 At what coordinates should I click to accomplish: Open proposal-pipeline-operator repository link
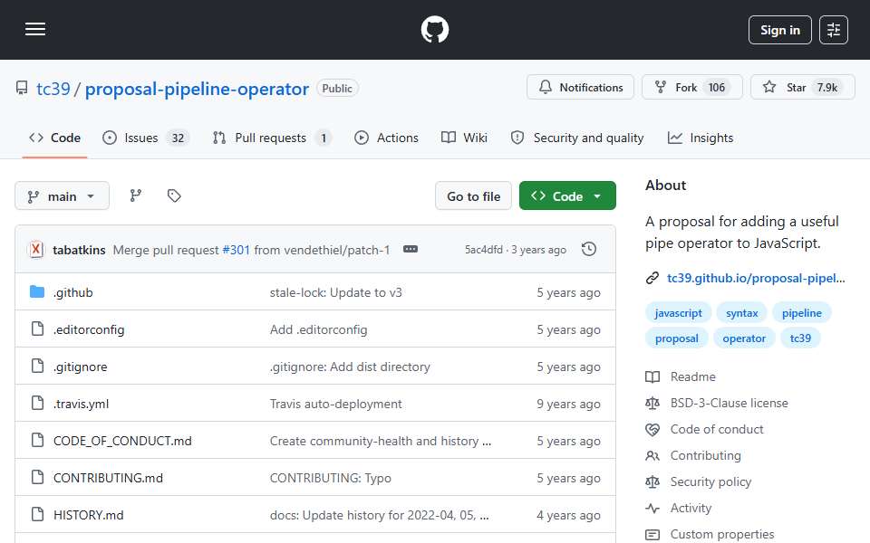pos(197,89)
